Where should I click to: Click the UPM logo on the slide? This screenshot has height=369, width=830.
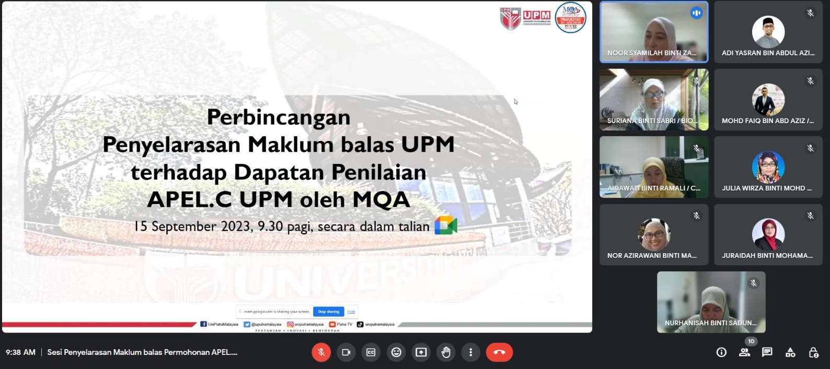pyautogui.click(x=525, y=18)
